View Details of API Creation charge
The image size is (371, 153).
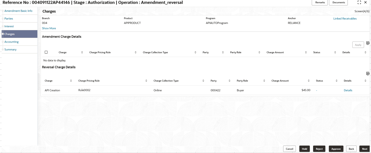(x=348, y=90)
